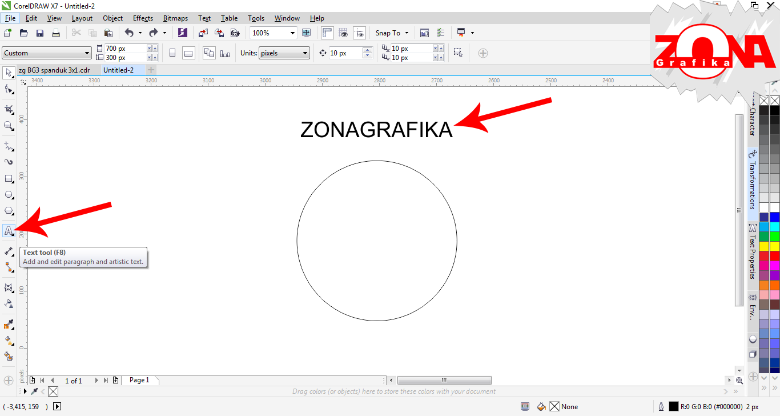
Task: Select the Interactive Fill tool
Action: (x=9, y=341)
